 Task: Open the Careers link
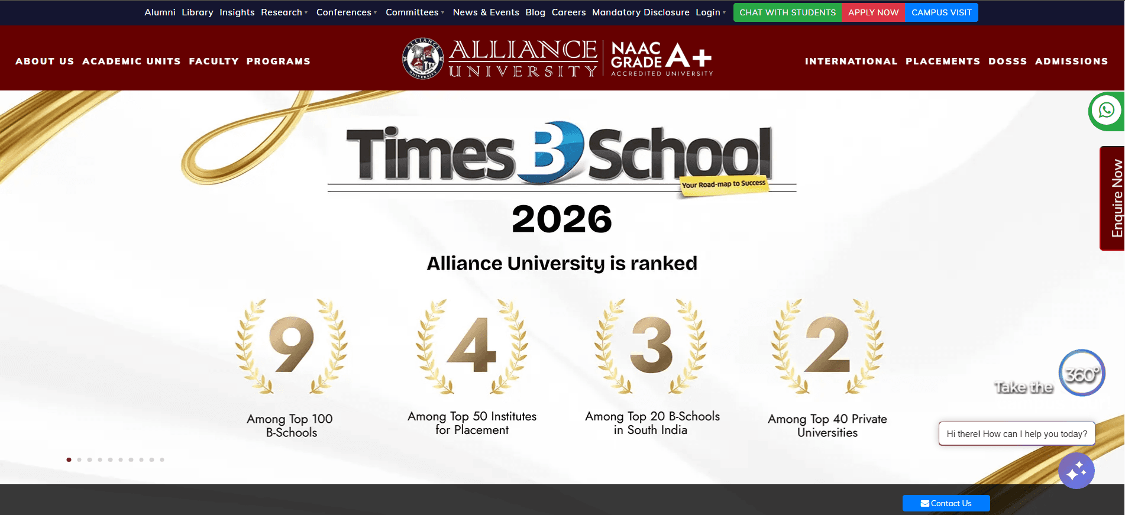tap(568, 12)
